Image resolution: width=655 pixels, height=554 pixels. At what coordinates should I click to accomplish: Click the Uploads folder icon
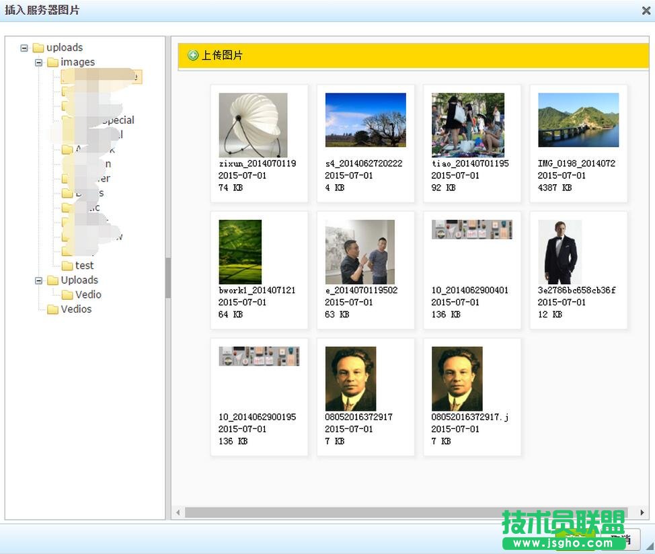pos(52,280)
